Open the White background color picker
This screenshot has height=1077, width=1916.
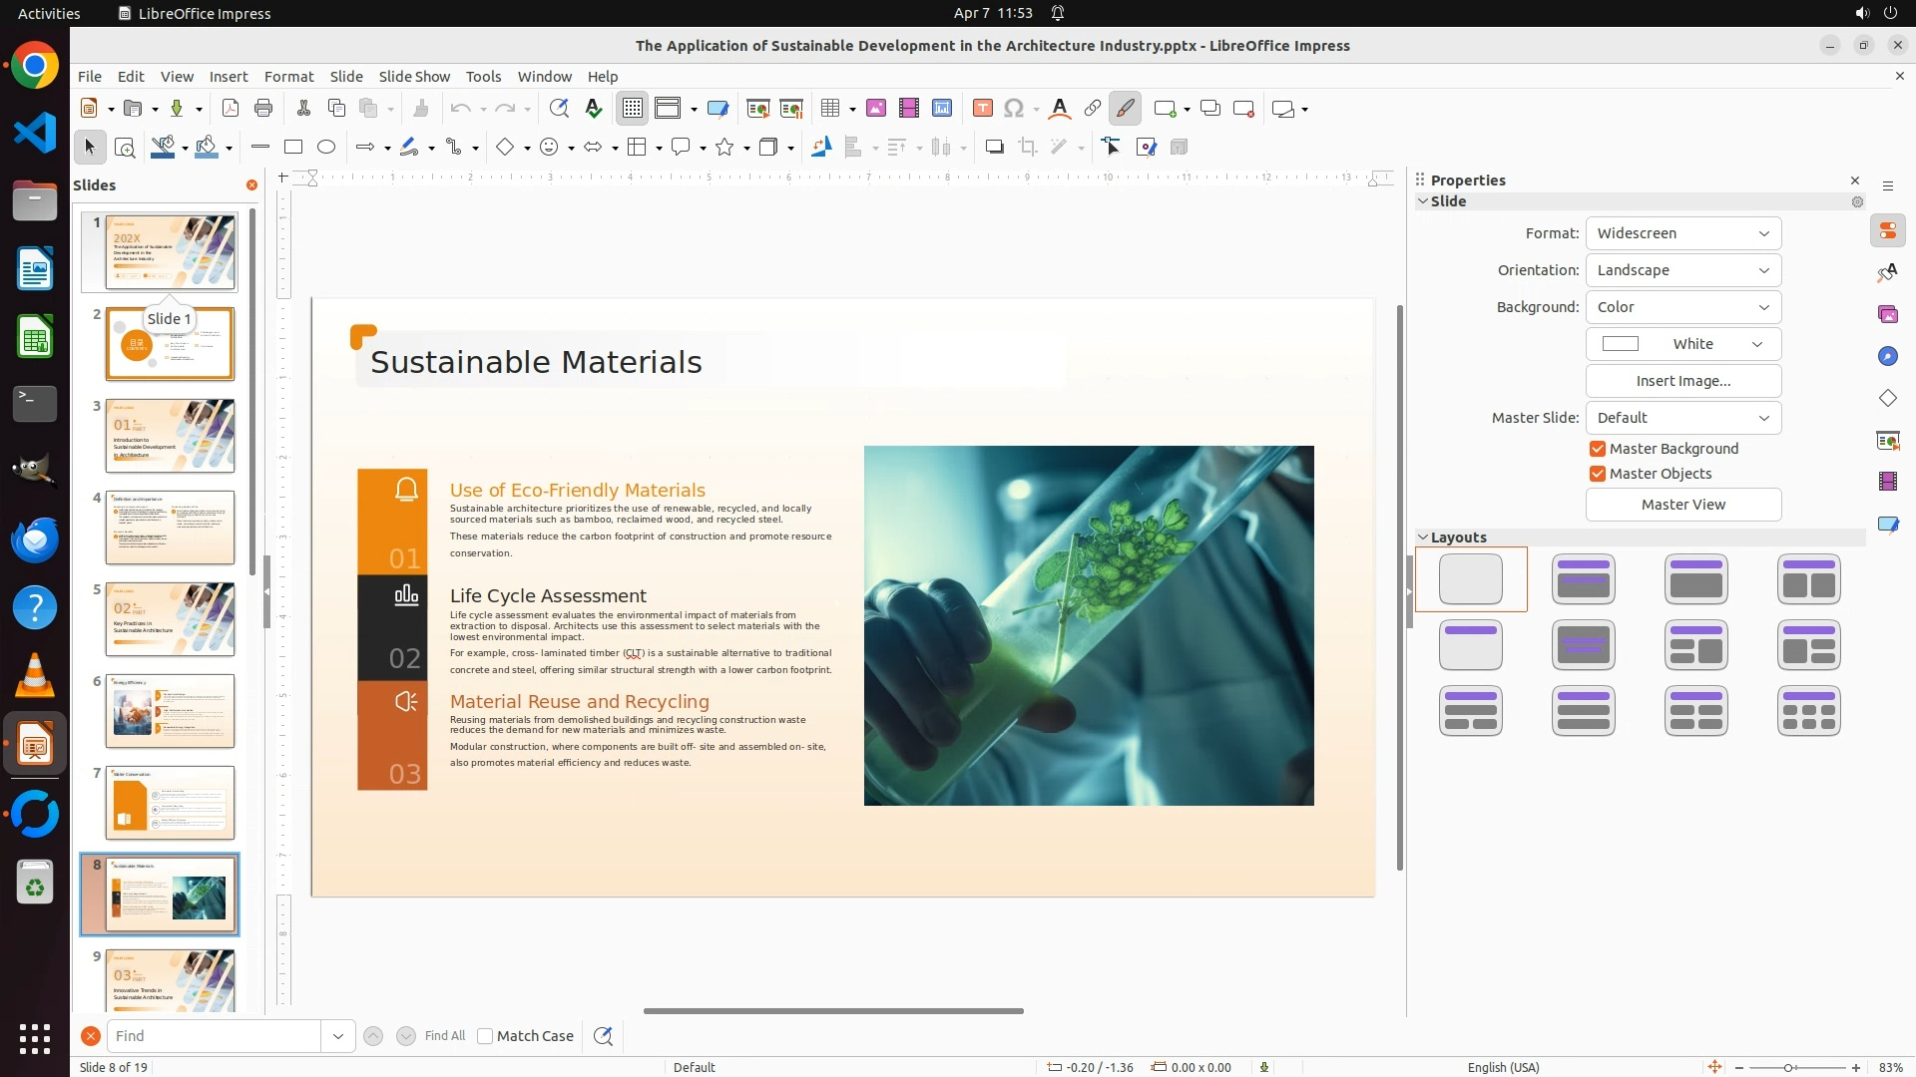pyautogui.click(x=1682, y=344)
